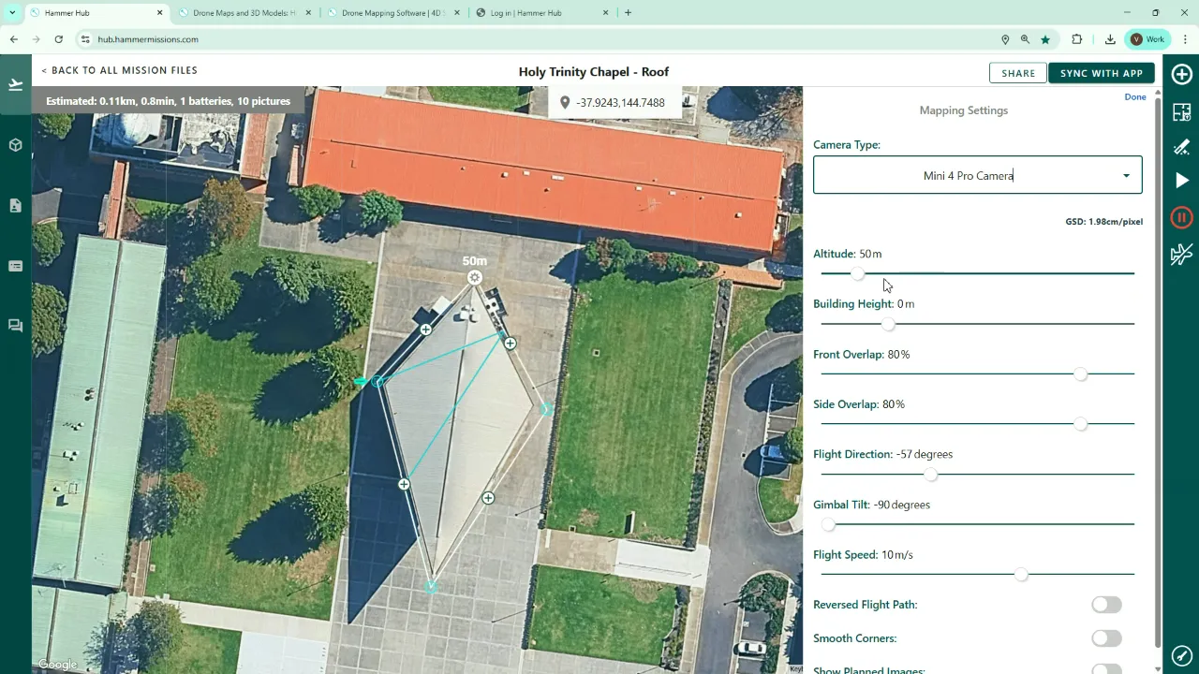Click Back to All Mission Files link
The width and height of the screenshot is (1199, 674).
(x=119, y=70)
